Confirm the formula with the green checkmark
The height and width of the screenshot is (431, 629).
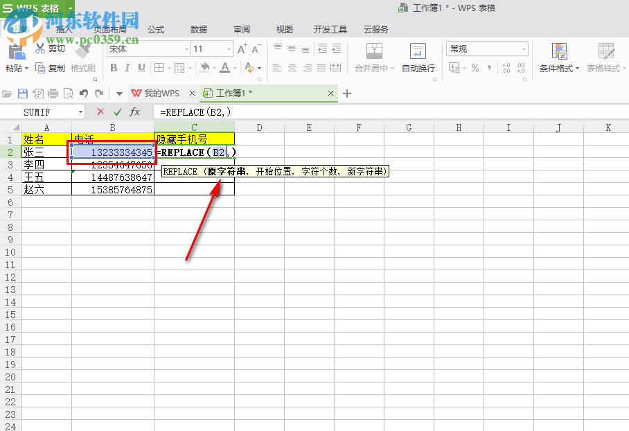pos(116,112)
